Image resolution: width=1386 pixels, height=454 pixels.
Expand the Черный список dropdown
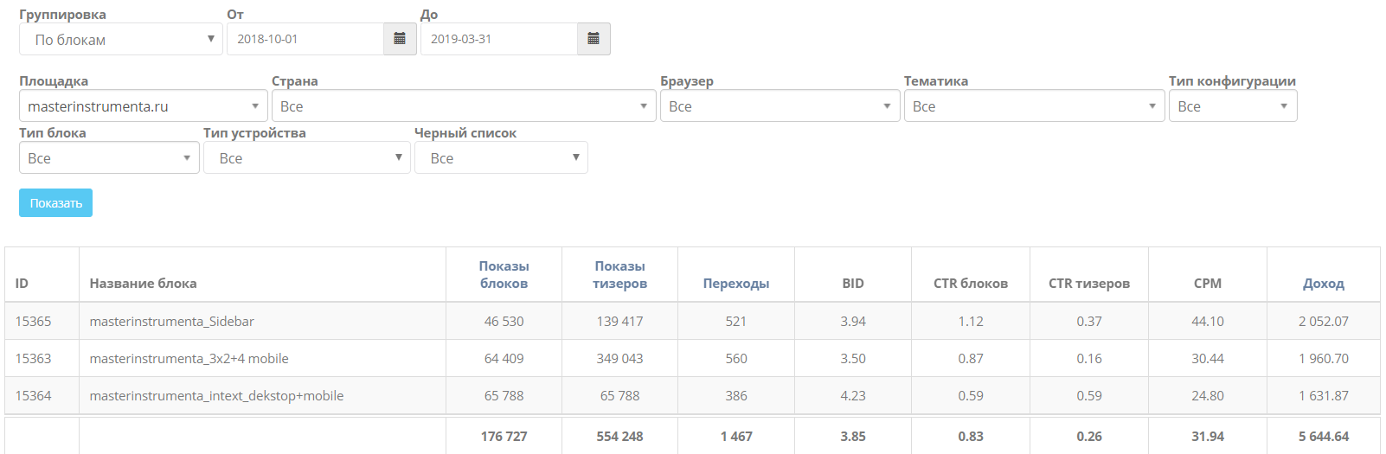click(501, 158)
